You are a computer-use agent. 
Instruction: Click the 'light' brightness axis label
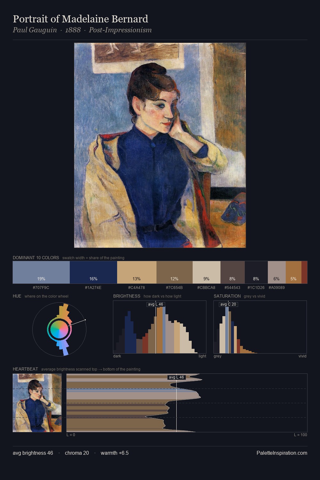[202, 356]
